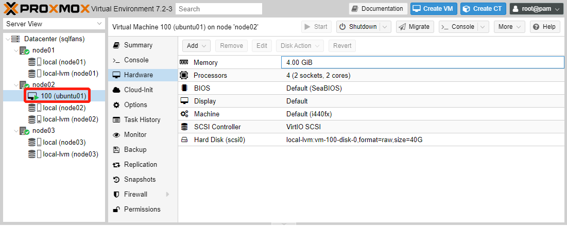Open Permissions via the unlock icon
The image size is (567, 226).
pos(116,210)
